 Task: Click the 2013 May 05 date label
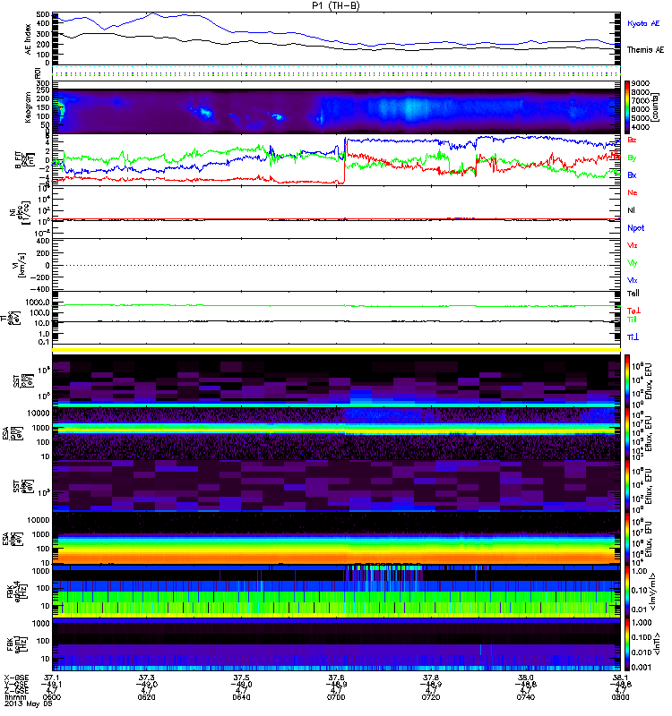point(29,703)
